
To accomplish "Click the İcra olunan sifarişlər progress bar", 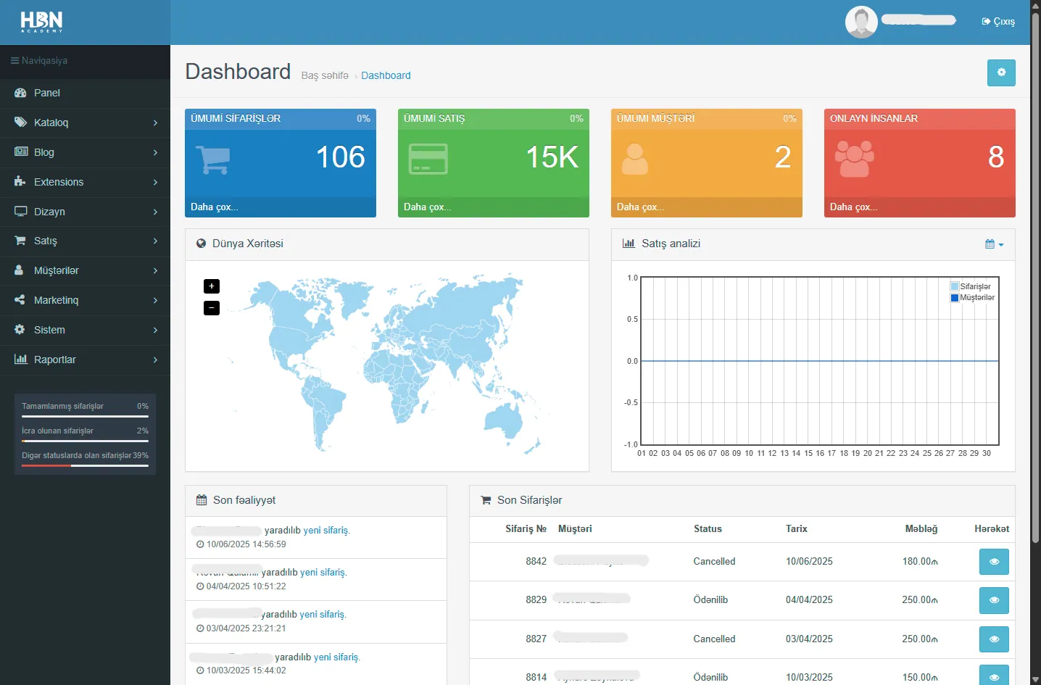I will tap(85, 441).
